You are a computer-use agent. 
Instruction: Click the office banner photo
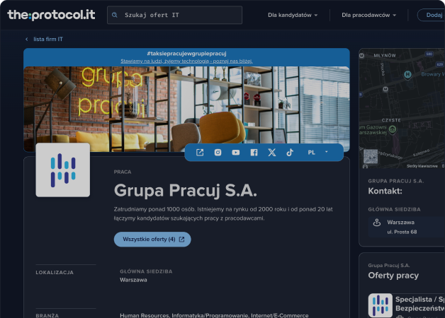pyautogui.click(x=186, y=109)
